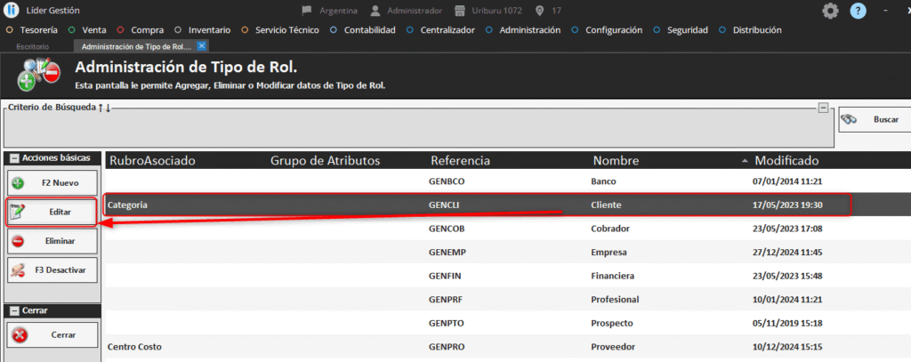Collapse the Cerrar panel section
Image resolution: width=911 pixels, height=362 pixels.
coord(12,310)
